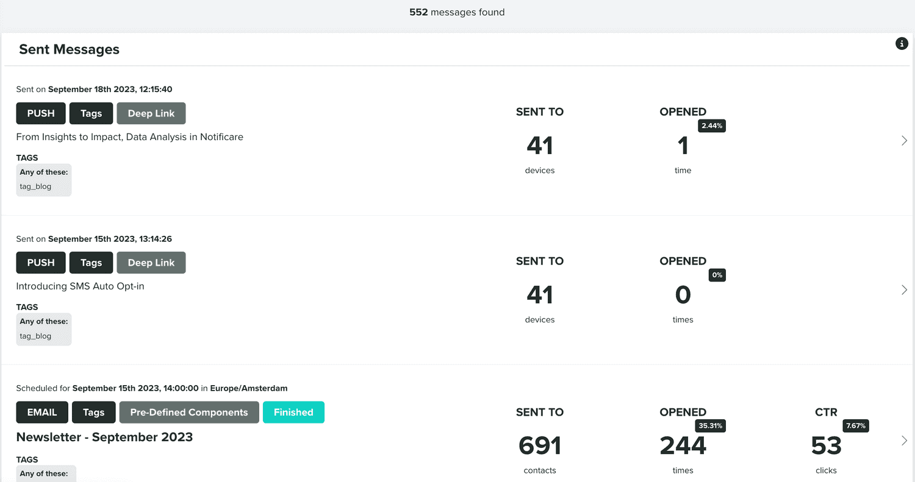The height and width of the screenshot is (482, 915).
Task: Click '552 messages found' text
Action: [457, 12]
